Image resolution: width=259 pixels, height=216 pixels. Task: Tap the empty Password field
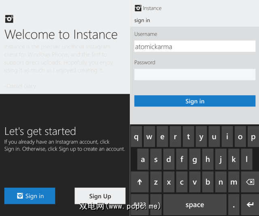pyautogui.click(x=195, y=74)
